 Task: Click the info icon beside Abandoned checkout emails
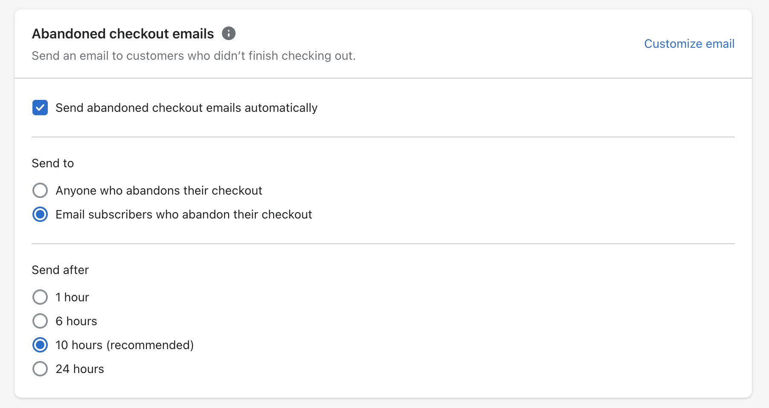(x=229, y=33)
